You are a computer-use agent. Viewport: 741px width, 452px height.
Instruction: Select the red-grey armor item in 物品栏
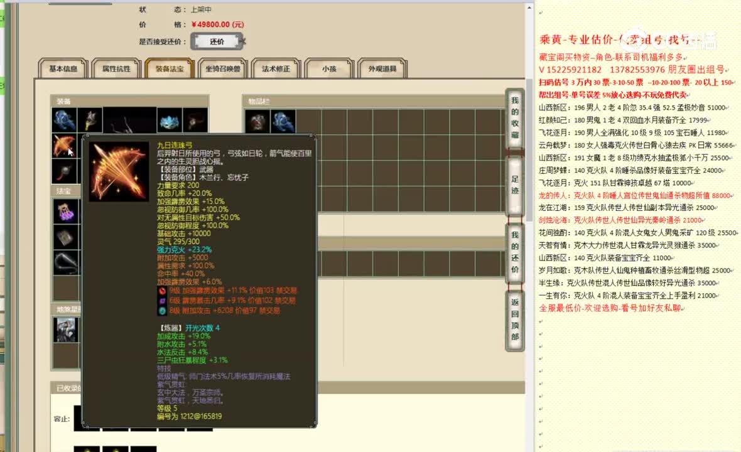tap(257, 121)
